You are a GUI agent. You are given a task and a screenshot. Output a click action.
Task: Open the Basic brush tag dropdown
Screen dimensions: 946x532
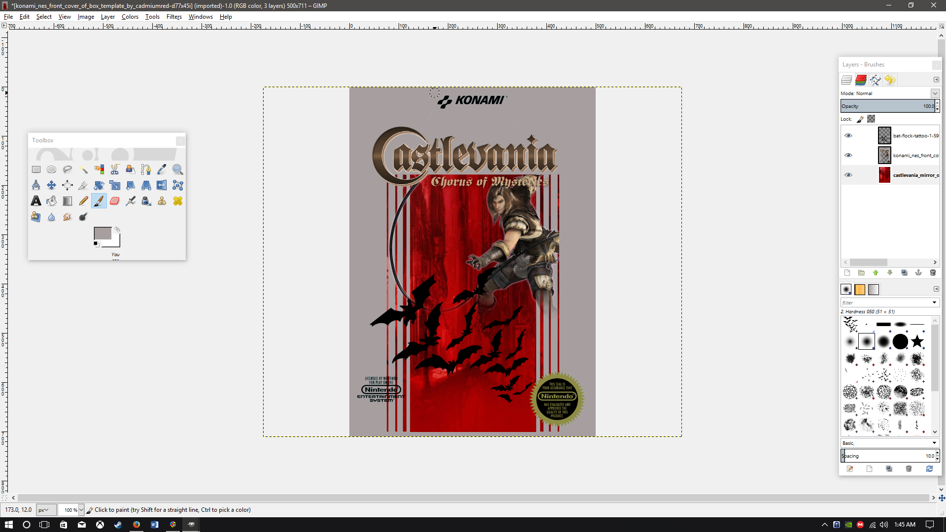coord(934,443)
